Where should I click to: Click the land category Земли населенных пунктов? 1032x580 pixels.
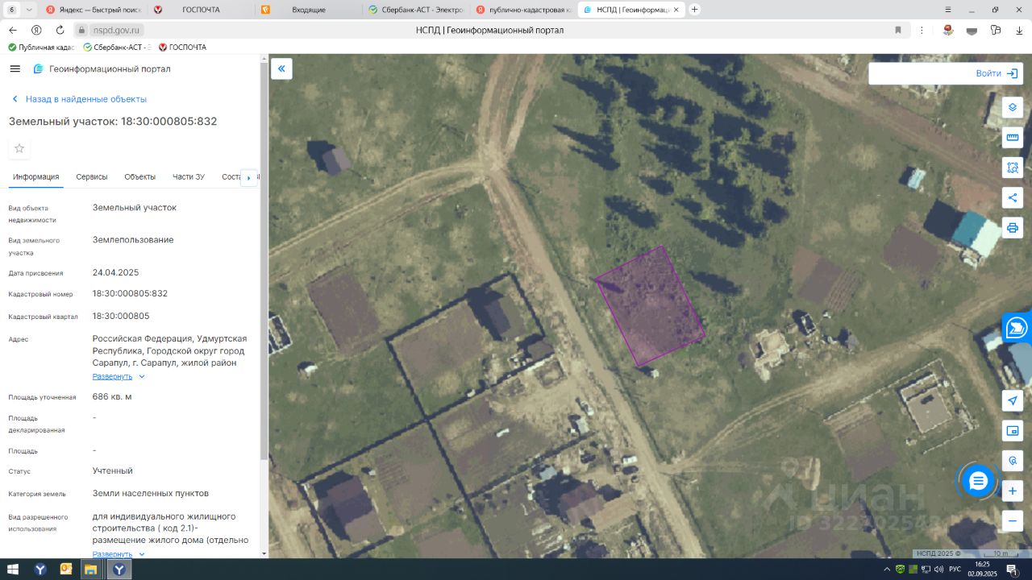151,493
